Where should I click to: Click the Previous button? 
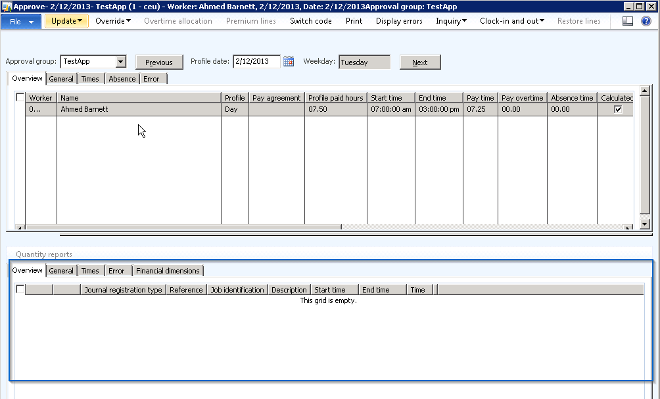(158, 62)
